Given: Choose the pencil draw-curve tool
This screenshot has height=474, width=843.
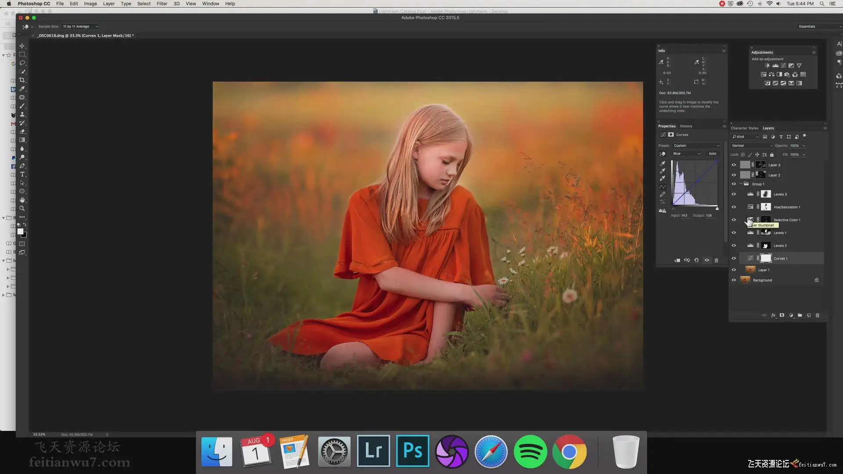Looking at the screenshot, I should (662, 194).
